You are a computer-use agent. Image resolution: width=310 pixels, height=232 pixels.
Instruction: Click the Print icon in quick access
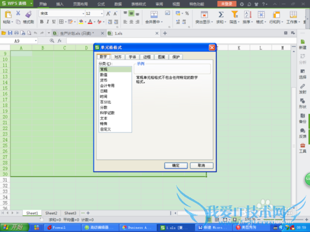coord(16,33)
